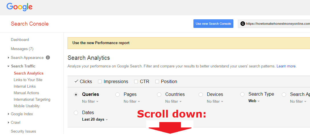Open Links to Your Site

click(28, 80)
